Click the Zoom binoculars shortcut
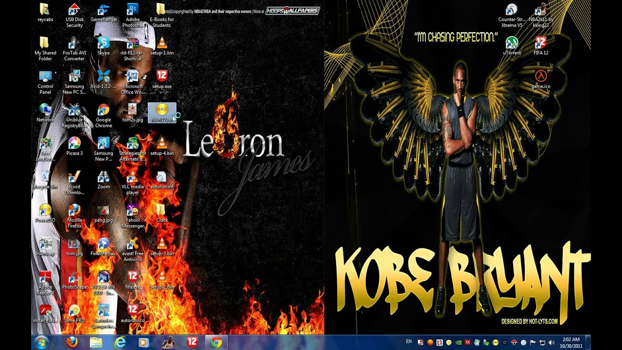 click(104, 180)
